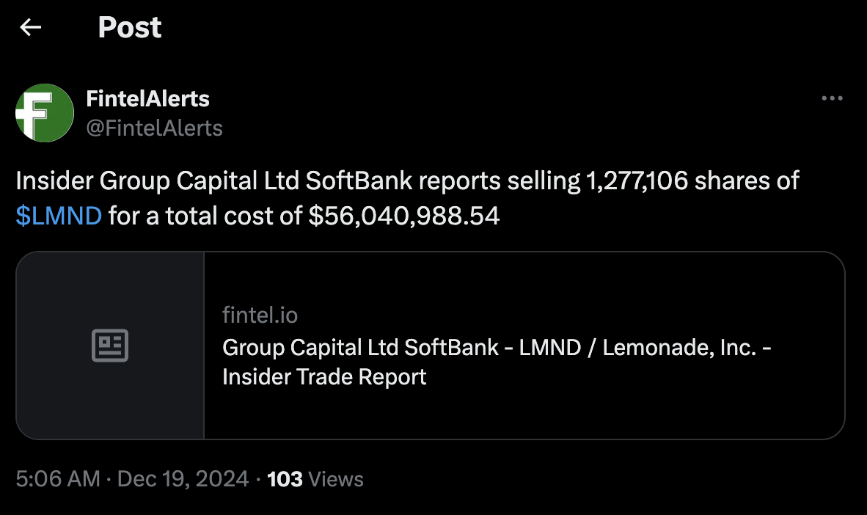
Task: Click the FintelAlerts circular profile picture
Action: click(x=44, y=113)
